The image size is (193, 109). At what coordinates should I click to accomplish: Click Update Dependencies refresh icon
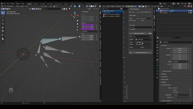(x=130, y=52)
